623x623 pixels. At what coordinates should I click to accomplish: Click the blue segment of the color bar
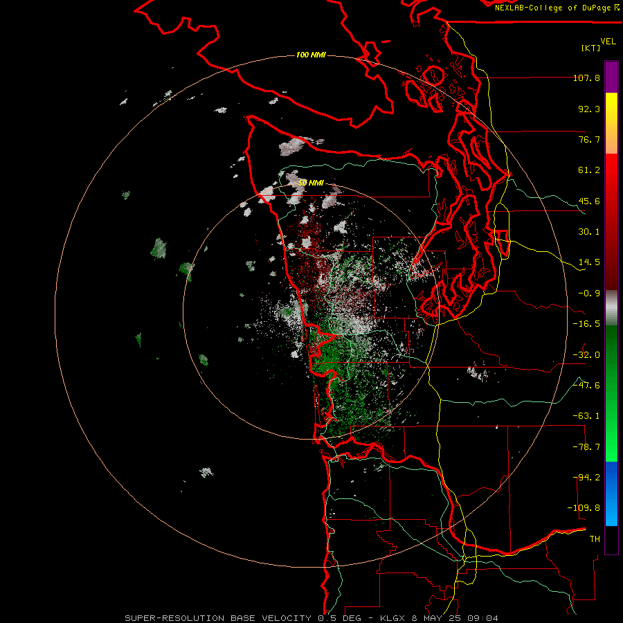click(x=611, y=494)
